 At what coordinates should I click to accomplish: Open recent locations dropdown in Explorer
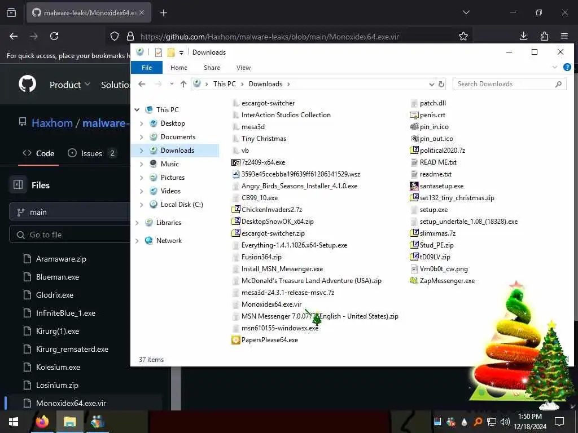pos(172,84)
